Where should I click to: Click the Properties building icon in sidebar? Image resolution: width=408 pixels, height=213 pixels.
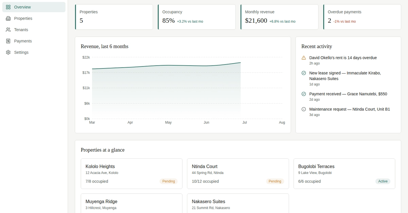click(8, 18)
